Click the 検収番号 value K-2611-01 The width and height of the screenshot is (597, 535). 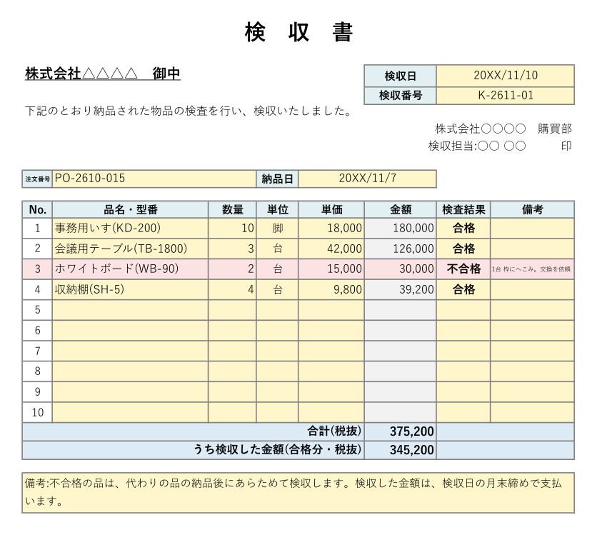506,96
